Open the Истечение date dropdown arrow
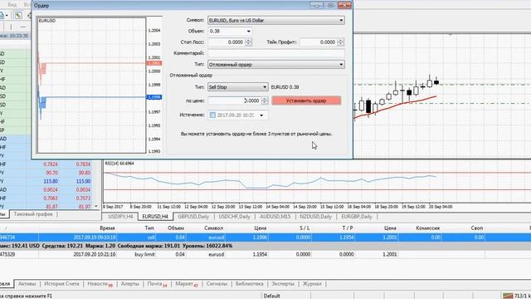The height and width of the screenshot is (299, 531). point(261,115)
